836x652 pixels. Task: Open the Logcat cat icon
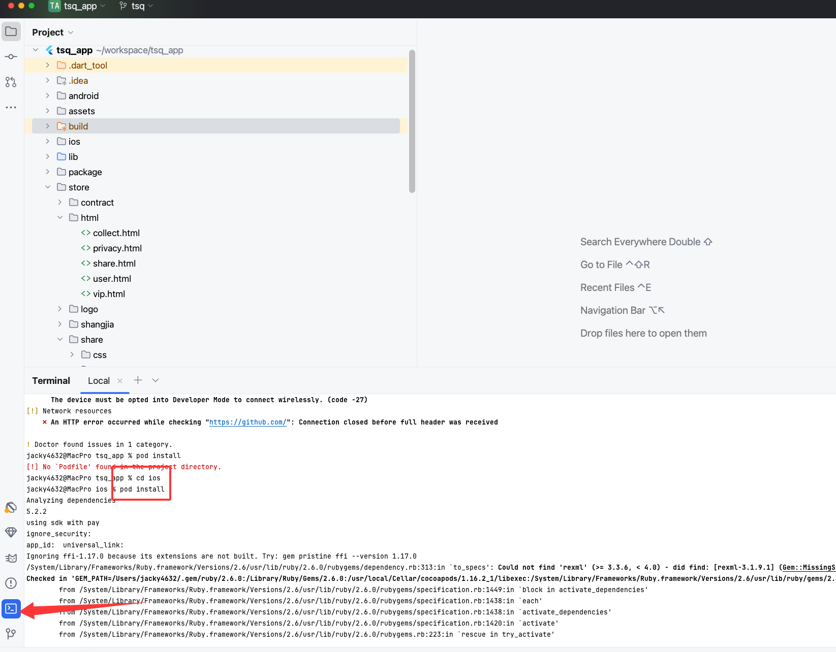point(11,558)
